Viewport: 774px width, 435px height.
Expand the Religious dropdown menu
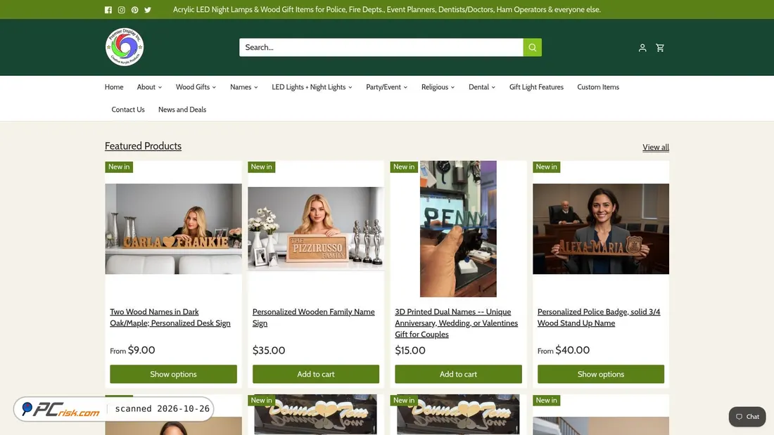(438, 87)
